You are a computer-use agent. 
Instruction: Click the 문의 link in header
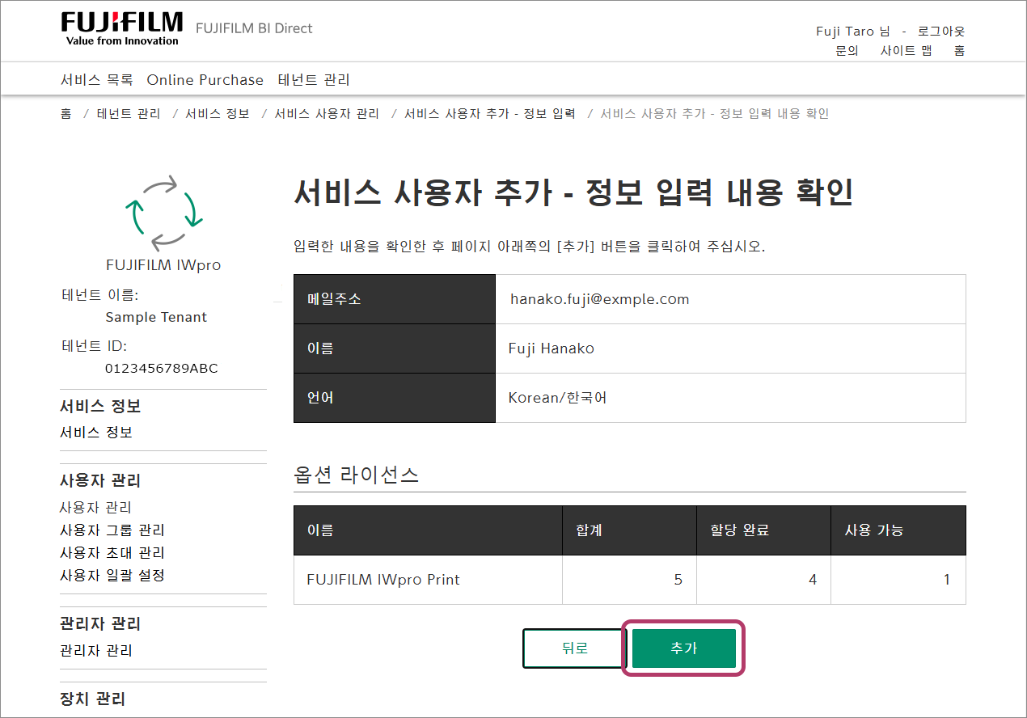tap(847, 51)
